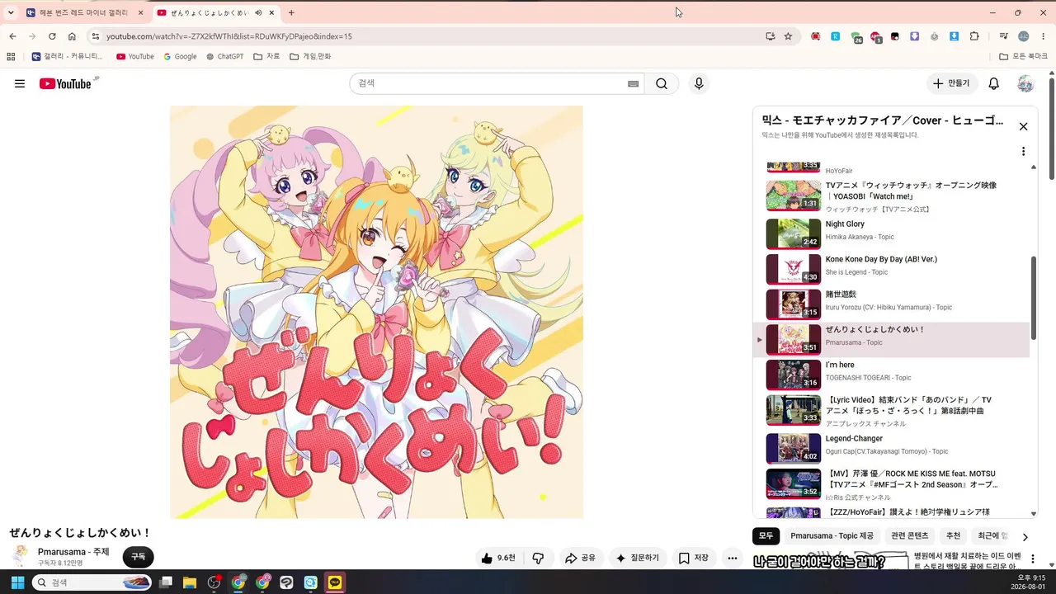
Task: Open the 갤러리 - 커뮤니티 bookmark
Action: click(68, 57)
